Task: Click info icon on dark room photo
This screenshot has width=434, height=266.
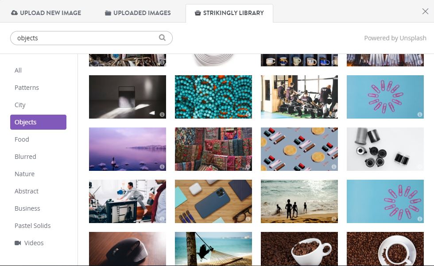Action: pyautogui.click(x=162, y=115)
